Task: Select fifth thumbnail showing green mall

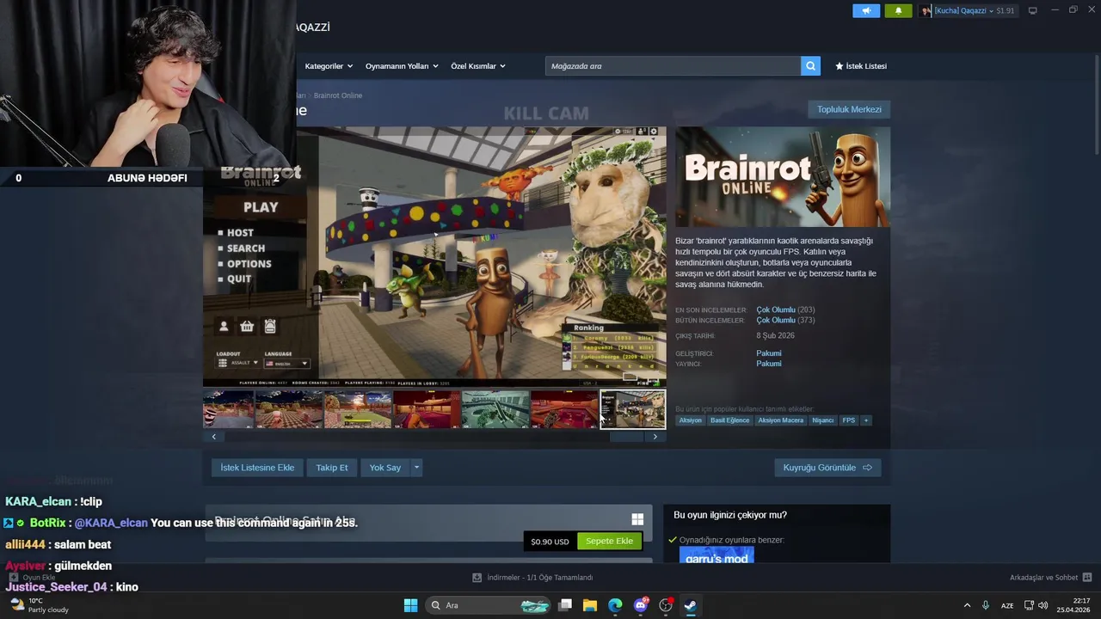Action: click(x=495, y=409)
